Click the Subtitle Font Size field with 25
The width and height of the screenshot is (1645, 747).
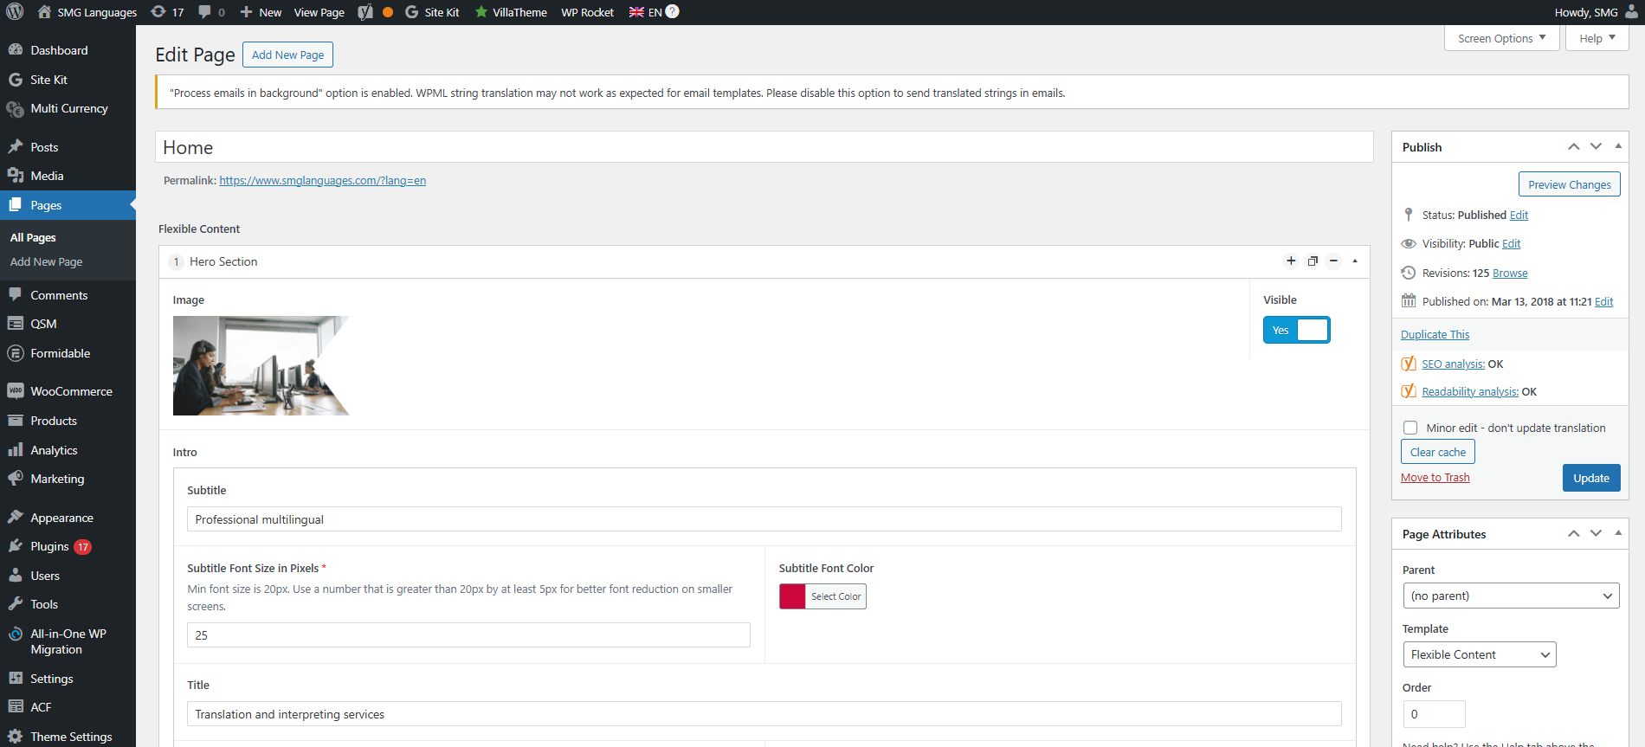[468, 634]
